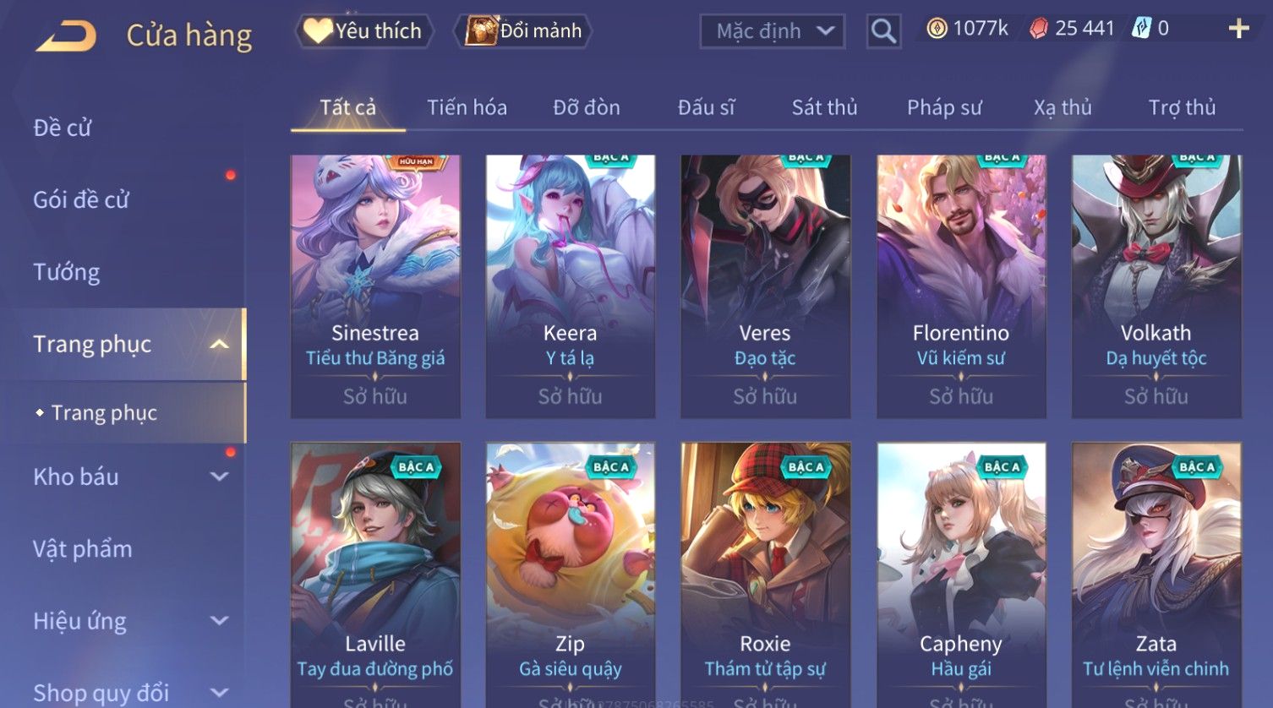Open search with magnifying glass icon

pos(883,31)
